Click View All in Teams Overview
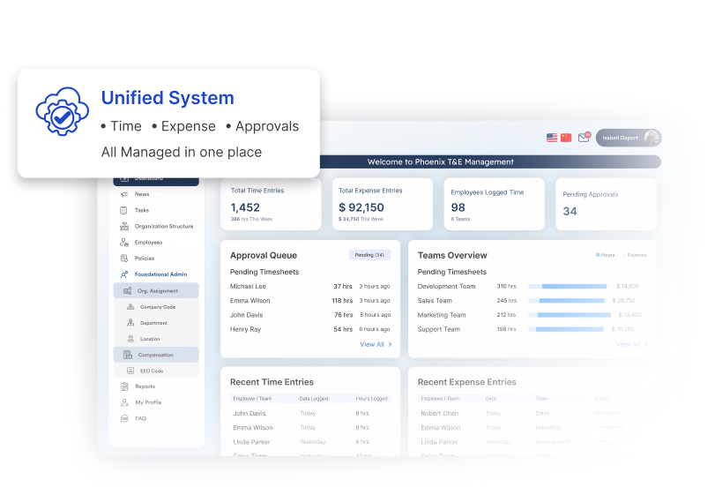This screenshot has height=495, width=715. point(628,344)
